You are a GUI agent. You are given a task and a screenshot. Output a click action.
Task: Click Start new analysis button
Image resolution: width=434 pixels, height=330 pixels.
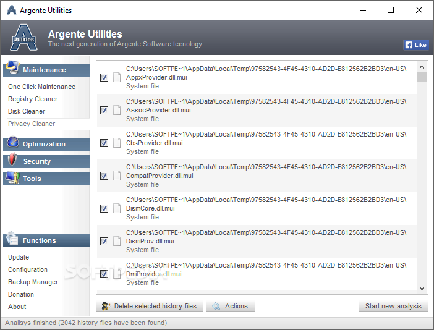tap(393, 306)
